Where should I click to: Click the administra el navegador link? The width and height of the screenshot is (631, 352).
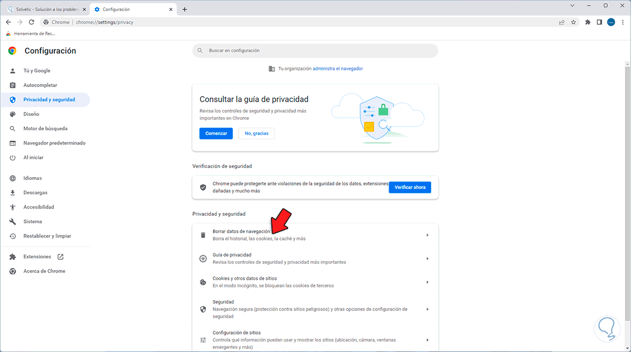click(338, 68)
